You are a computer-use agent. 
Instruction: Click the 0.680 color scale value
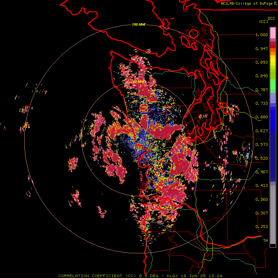262,117
